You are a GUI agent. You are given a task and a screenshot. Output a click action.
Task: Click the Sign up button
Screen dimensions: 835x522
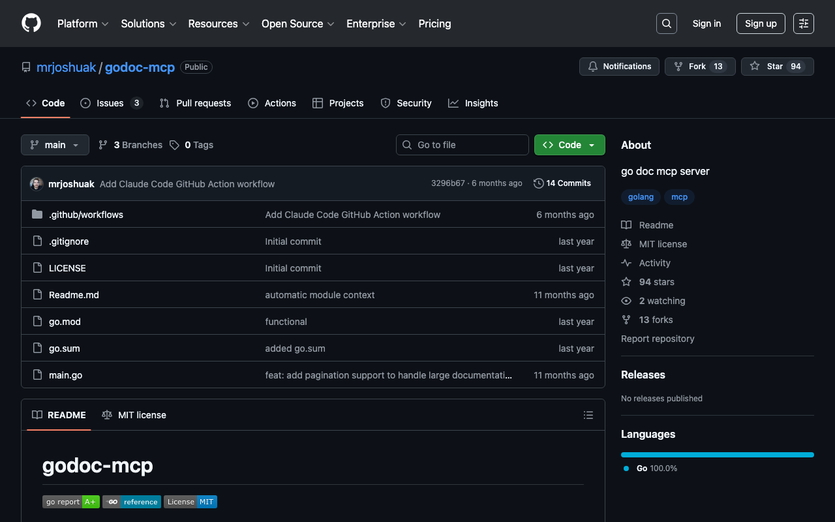coord(761,23)
